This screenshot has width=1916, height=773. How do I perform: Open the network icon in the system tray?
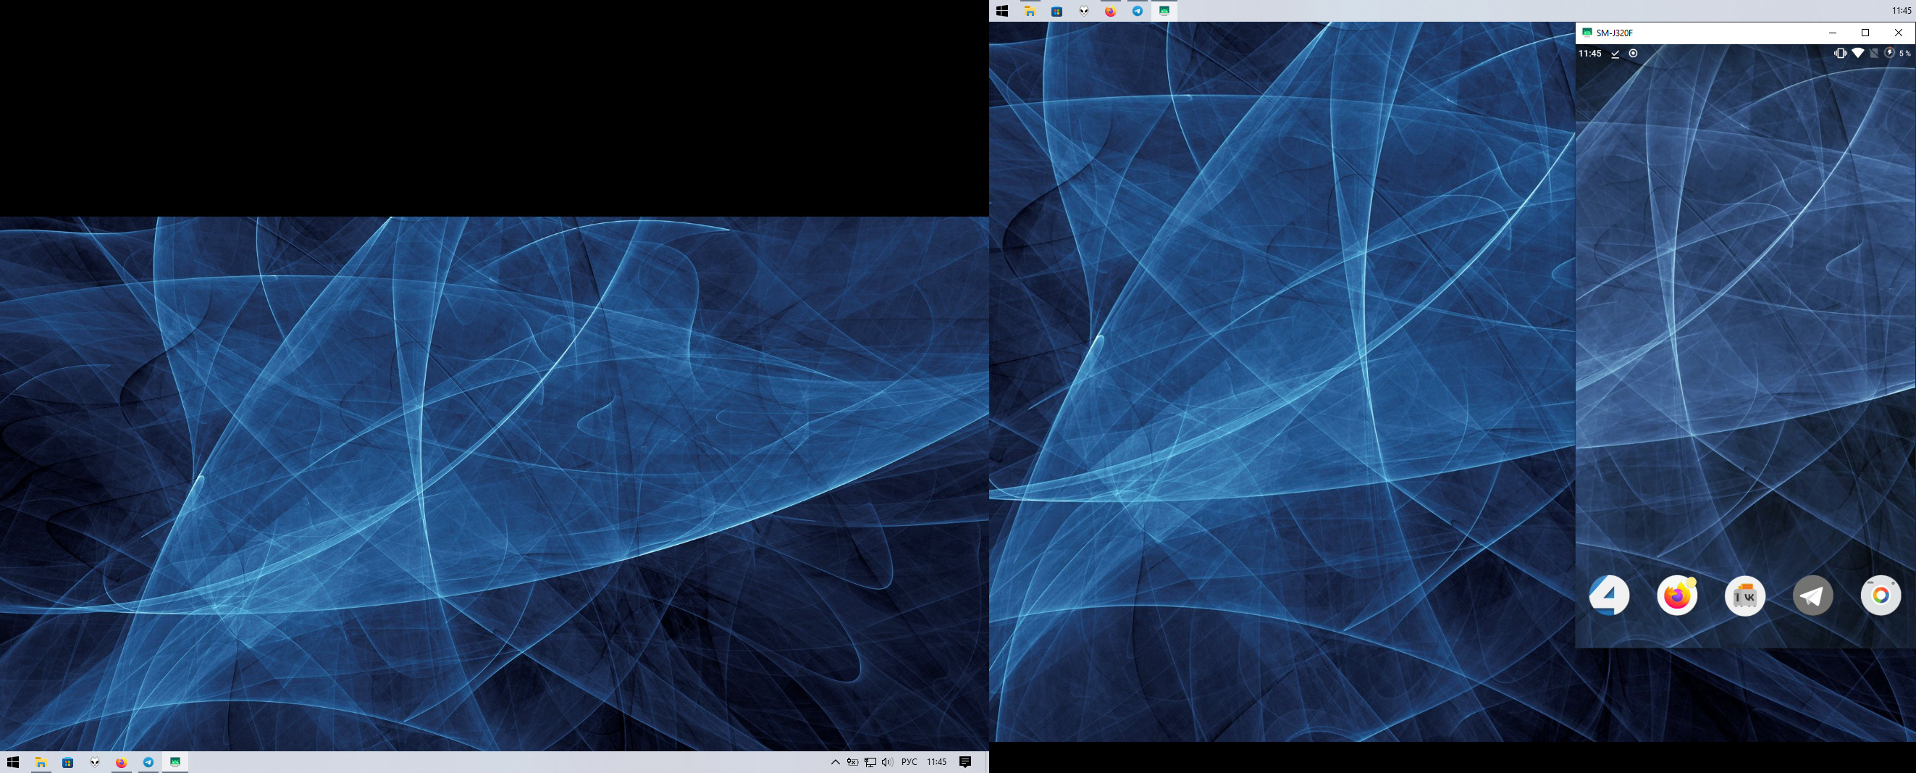point(870,762)
